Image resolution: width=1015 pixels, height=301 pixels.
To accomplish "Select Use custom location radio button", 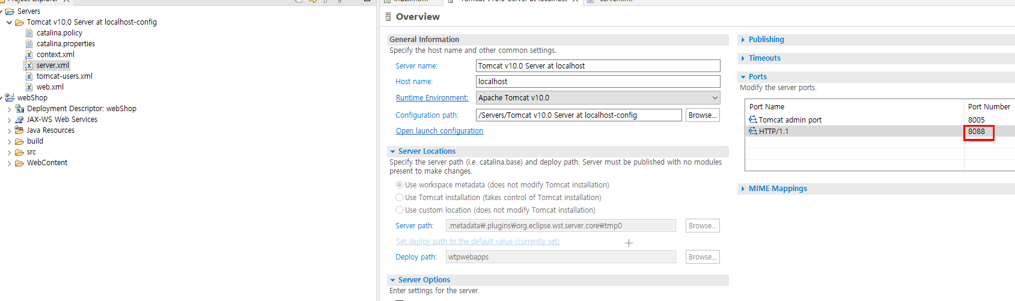I will tap(399, 210).
